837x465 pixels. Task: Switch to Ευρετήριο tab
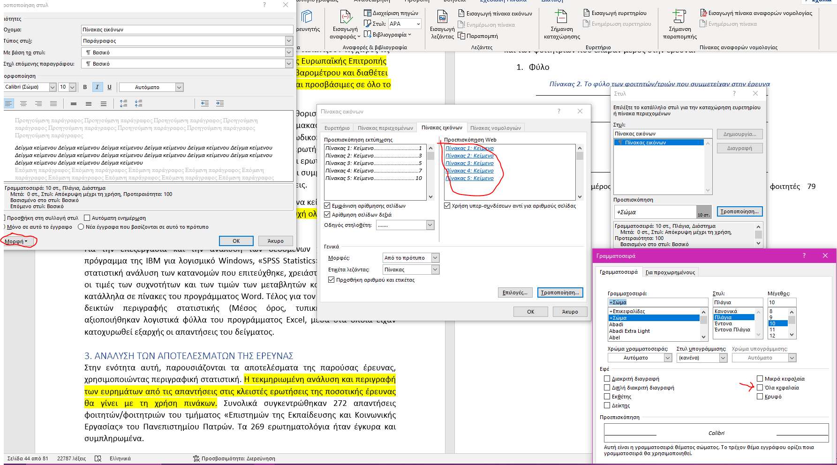point(337,128)
